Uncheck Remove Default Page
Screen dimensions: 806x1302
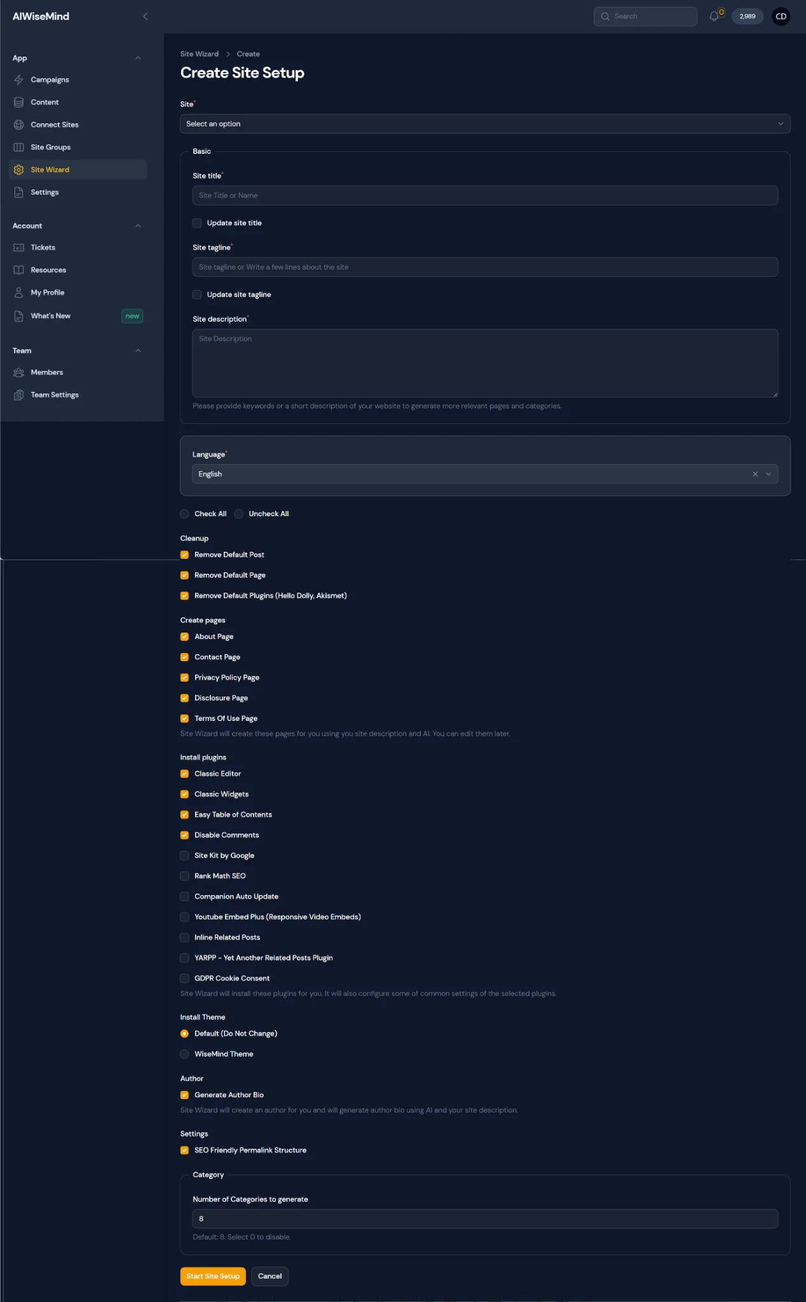(x=184, y=575)
